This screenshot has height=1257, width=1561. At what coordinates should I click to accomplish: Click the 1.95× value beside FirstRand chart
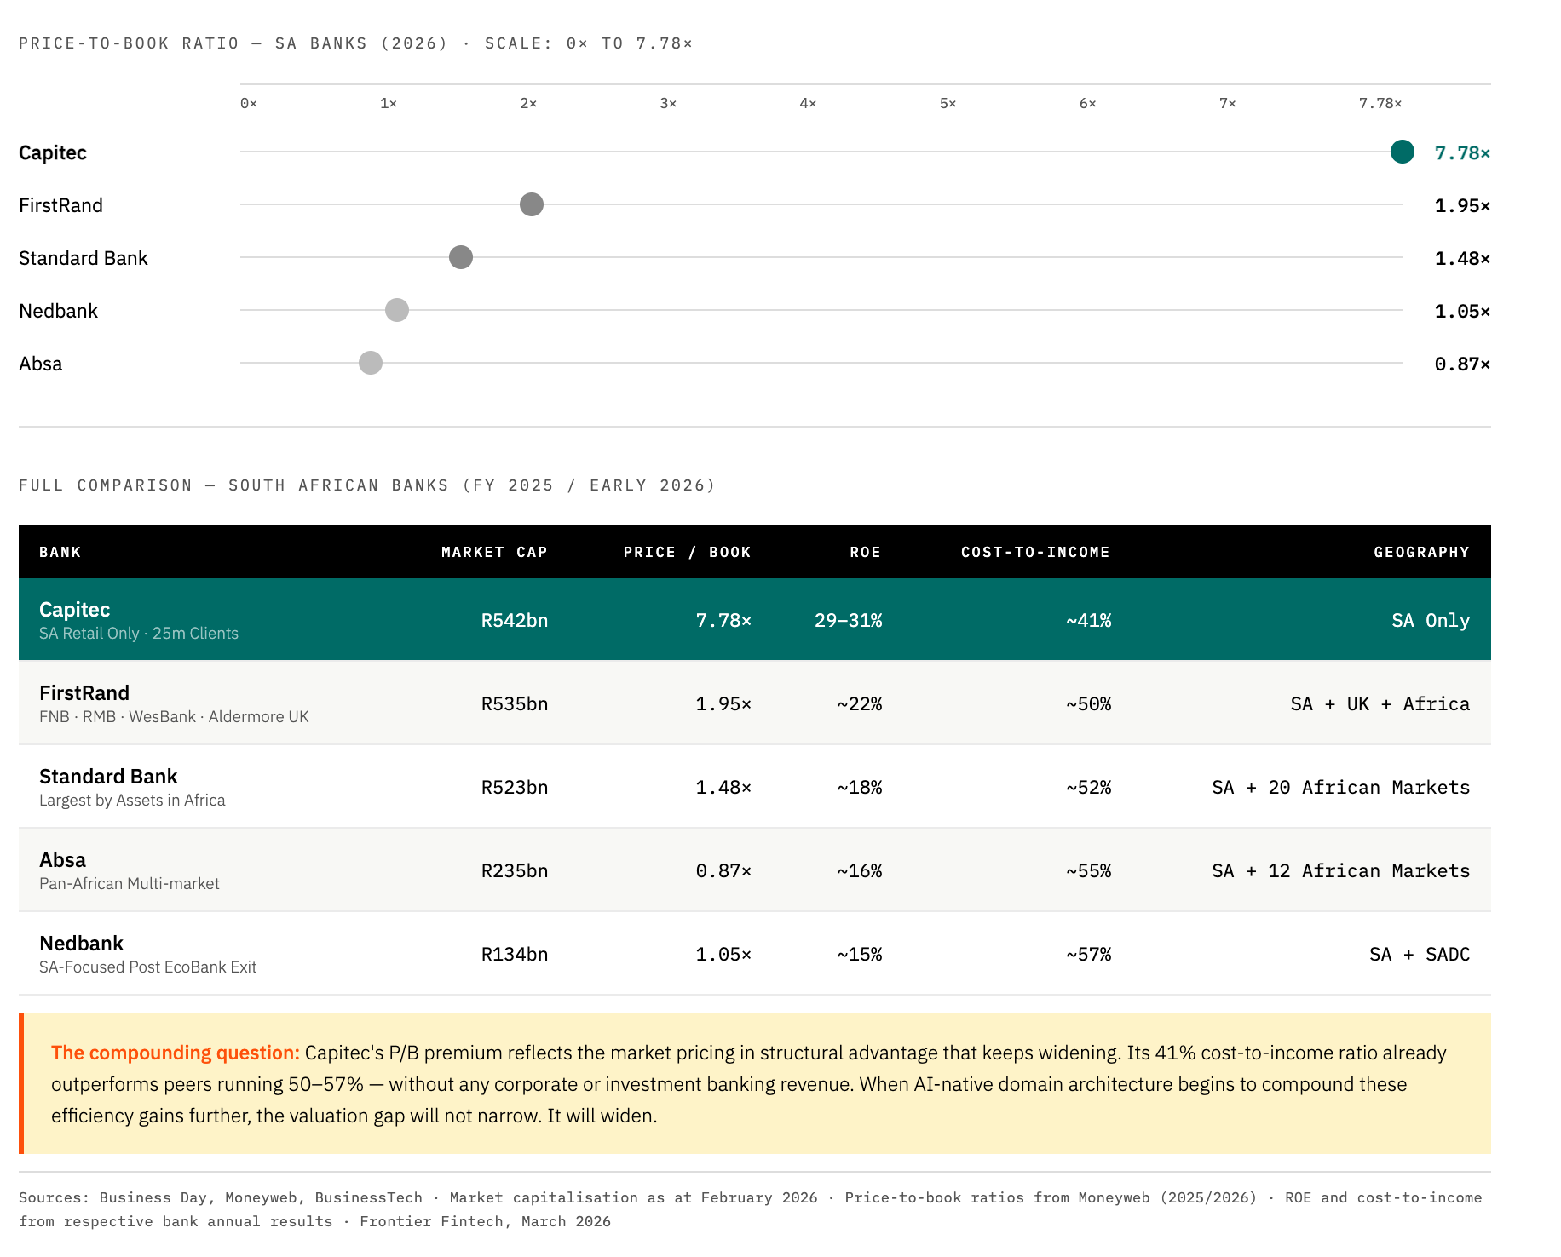tap(1462, 206)
